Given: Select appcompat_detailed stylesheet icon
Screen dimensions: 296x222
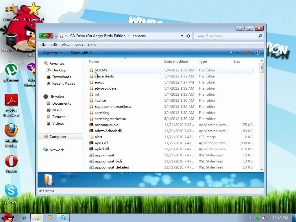Looking at the screenshot, I should [x=91, y=167].
